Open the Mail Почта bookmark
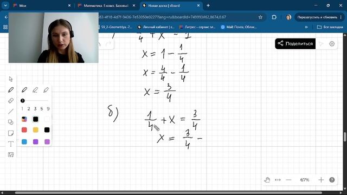Image resolution: width=347 pixels, height=195 pixels. click(x=239, y=27)
